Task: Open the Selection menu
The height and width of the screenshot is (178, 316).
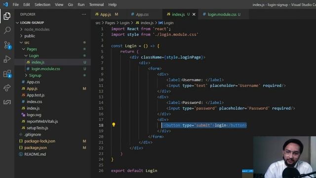Action: pos(42,4)
